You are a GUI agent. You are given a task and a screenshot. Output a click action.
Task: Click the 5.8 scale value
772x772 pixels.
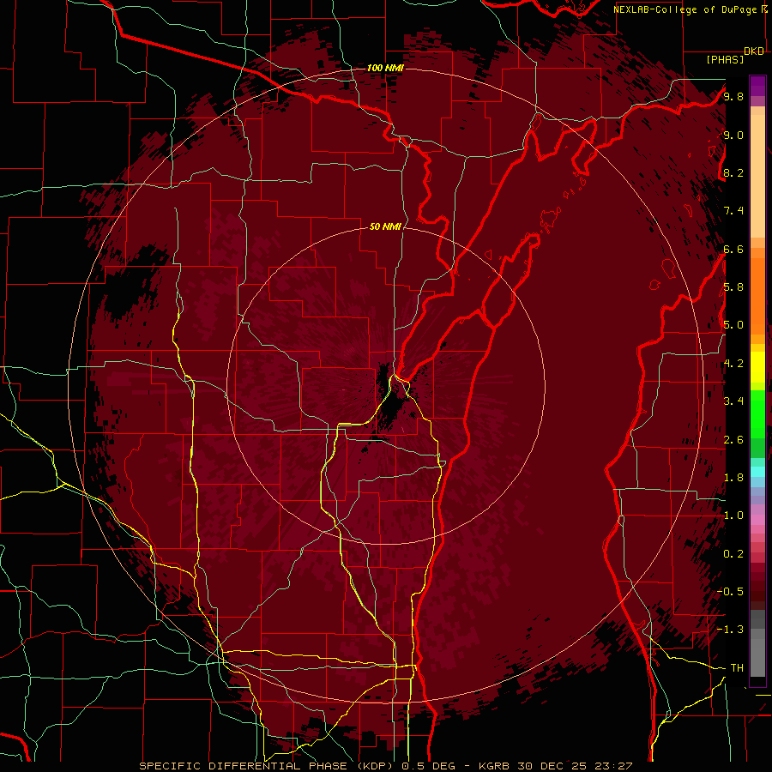point(733,287)
